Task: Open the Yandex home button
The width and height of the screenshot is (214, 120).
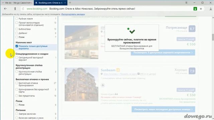Action: pos(15,9)
